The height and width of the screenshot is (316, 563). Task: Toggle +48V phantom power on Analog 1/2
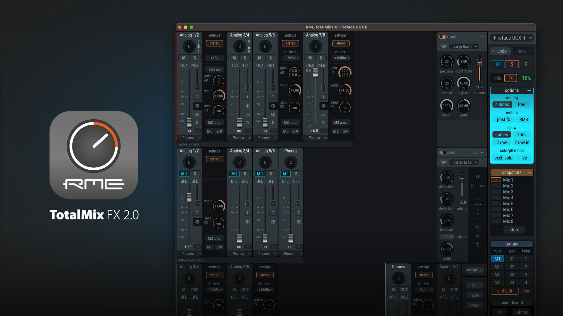214,58
